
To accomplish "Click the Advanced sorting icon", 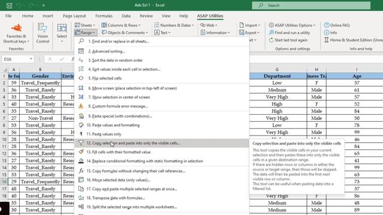I will pyautogui.click(x=81, y=51).
